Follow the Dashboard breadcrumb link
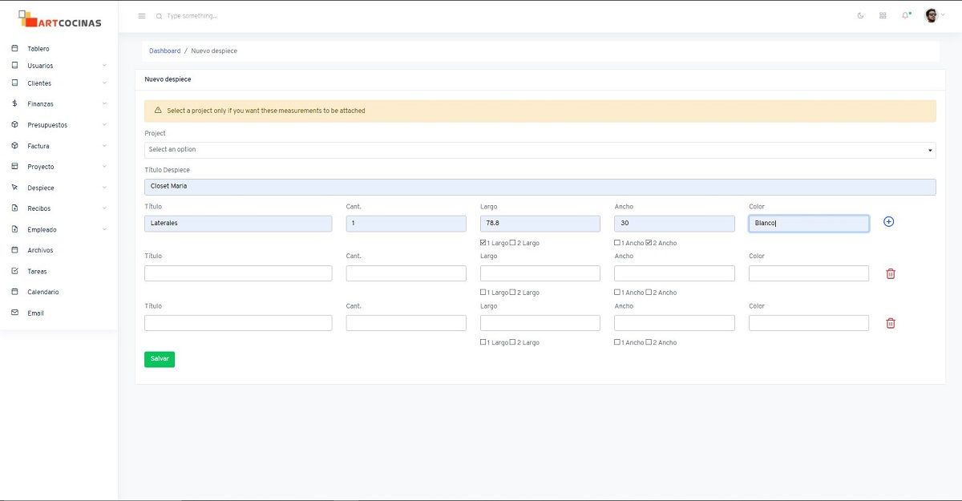Viewport: 962px width, 501px height. (x=164, y=51)
